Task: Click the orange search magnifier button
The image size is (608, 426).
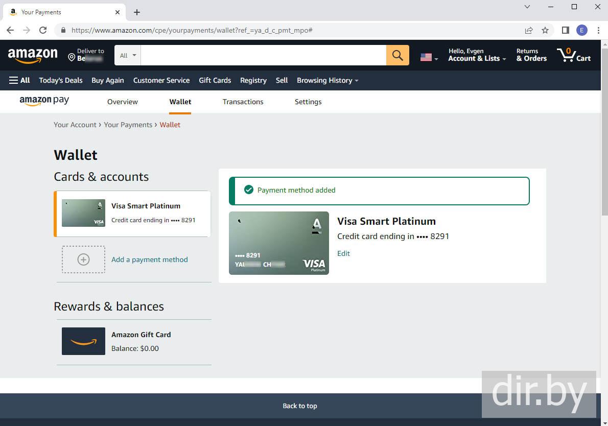Action: click(397, 55)
